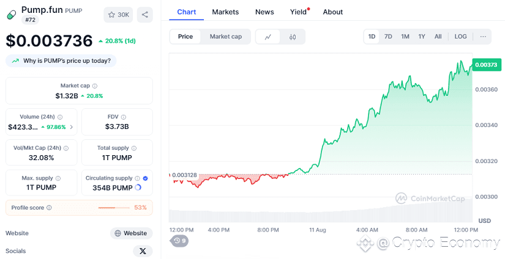Screen dimensions: 505x259
Task: Select the 1M time range
Action: tap(405, 37)
